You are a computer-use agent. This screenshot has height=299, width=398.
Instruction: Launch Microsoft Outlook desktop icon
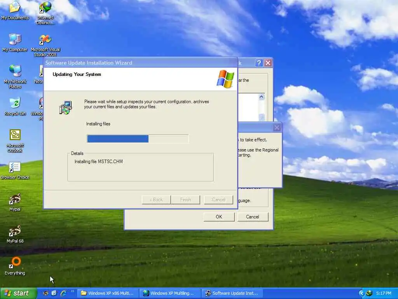(x=15, y=141)
